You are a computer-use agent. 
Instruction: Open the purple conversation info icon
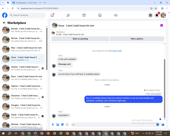pyautogui.click(x=161, y=26)
